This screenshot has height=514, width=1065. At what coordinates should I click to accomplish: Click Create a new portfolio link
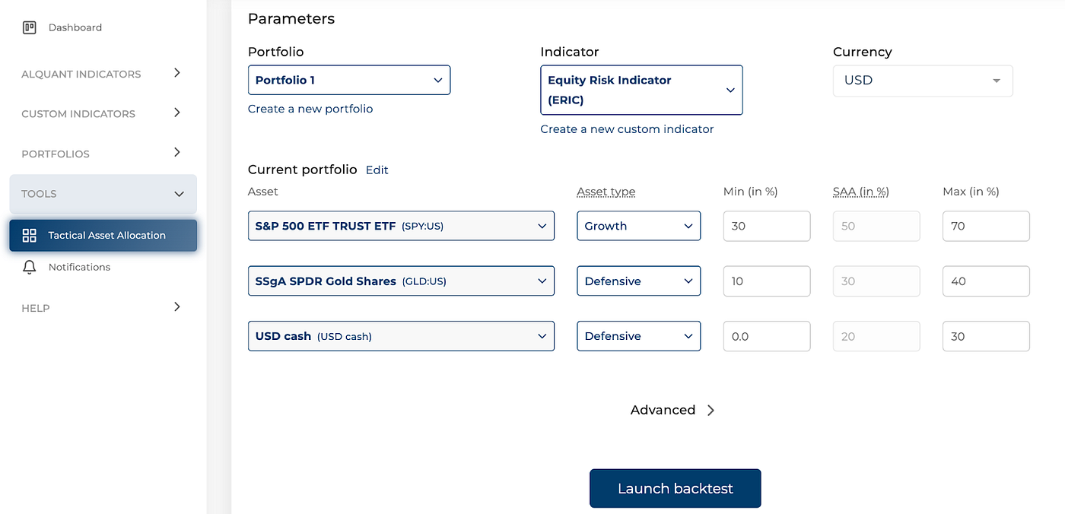pyautogui.click(x=310, y=109)
